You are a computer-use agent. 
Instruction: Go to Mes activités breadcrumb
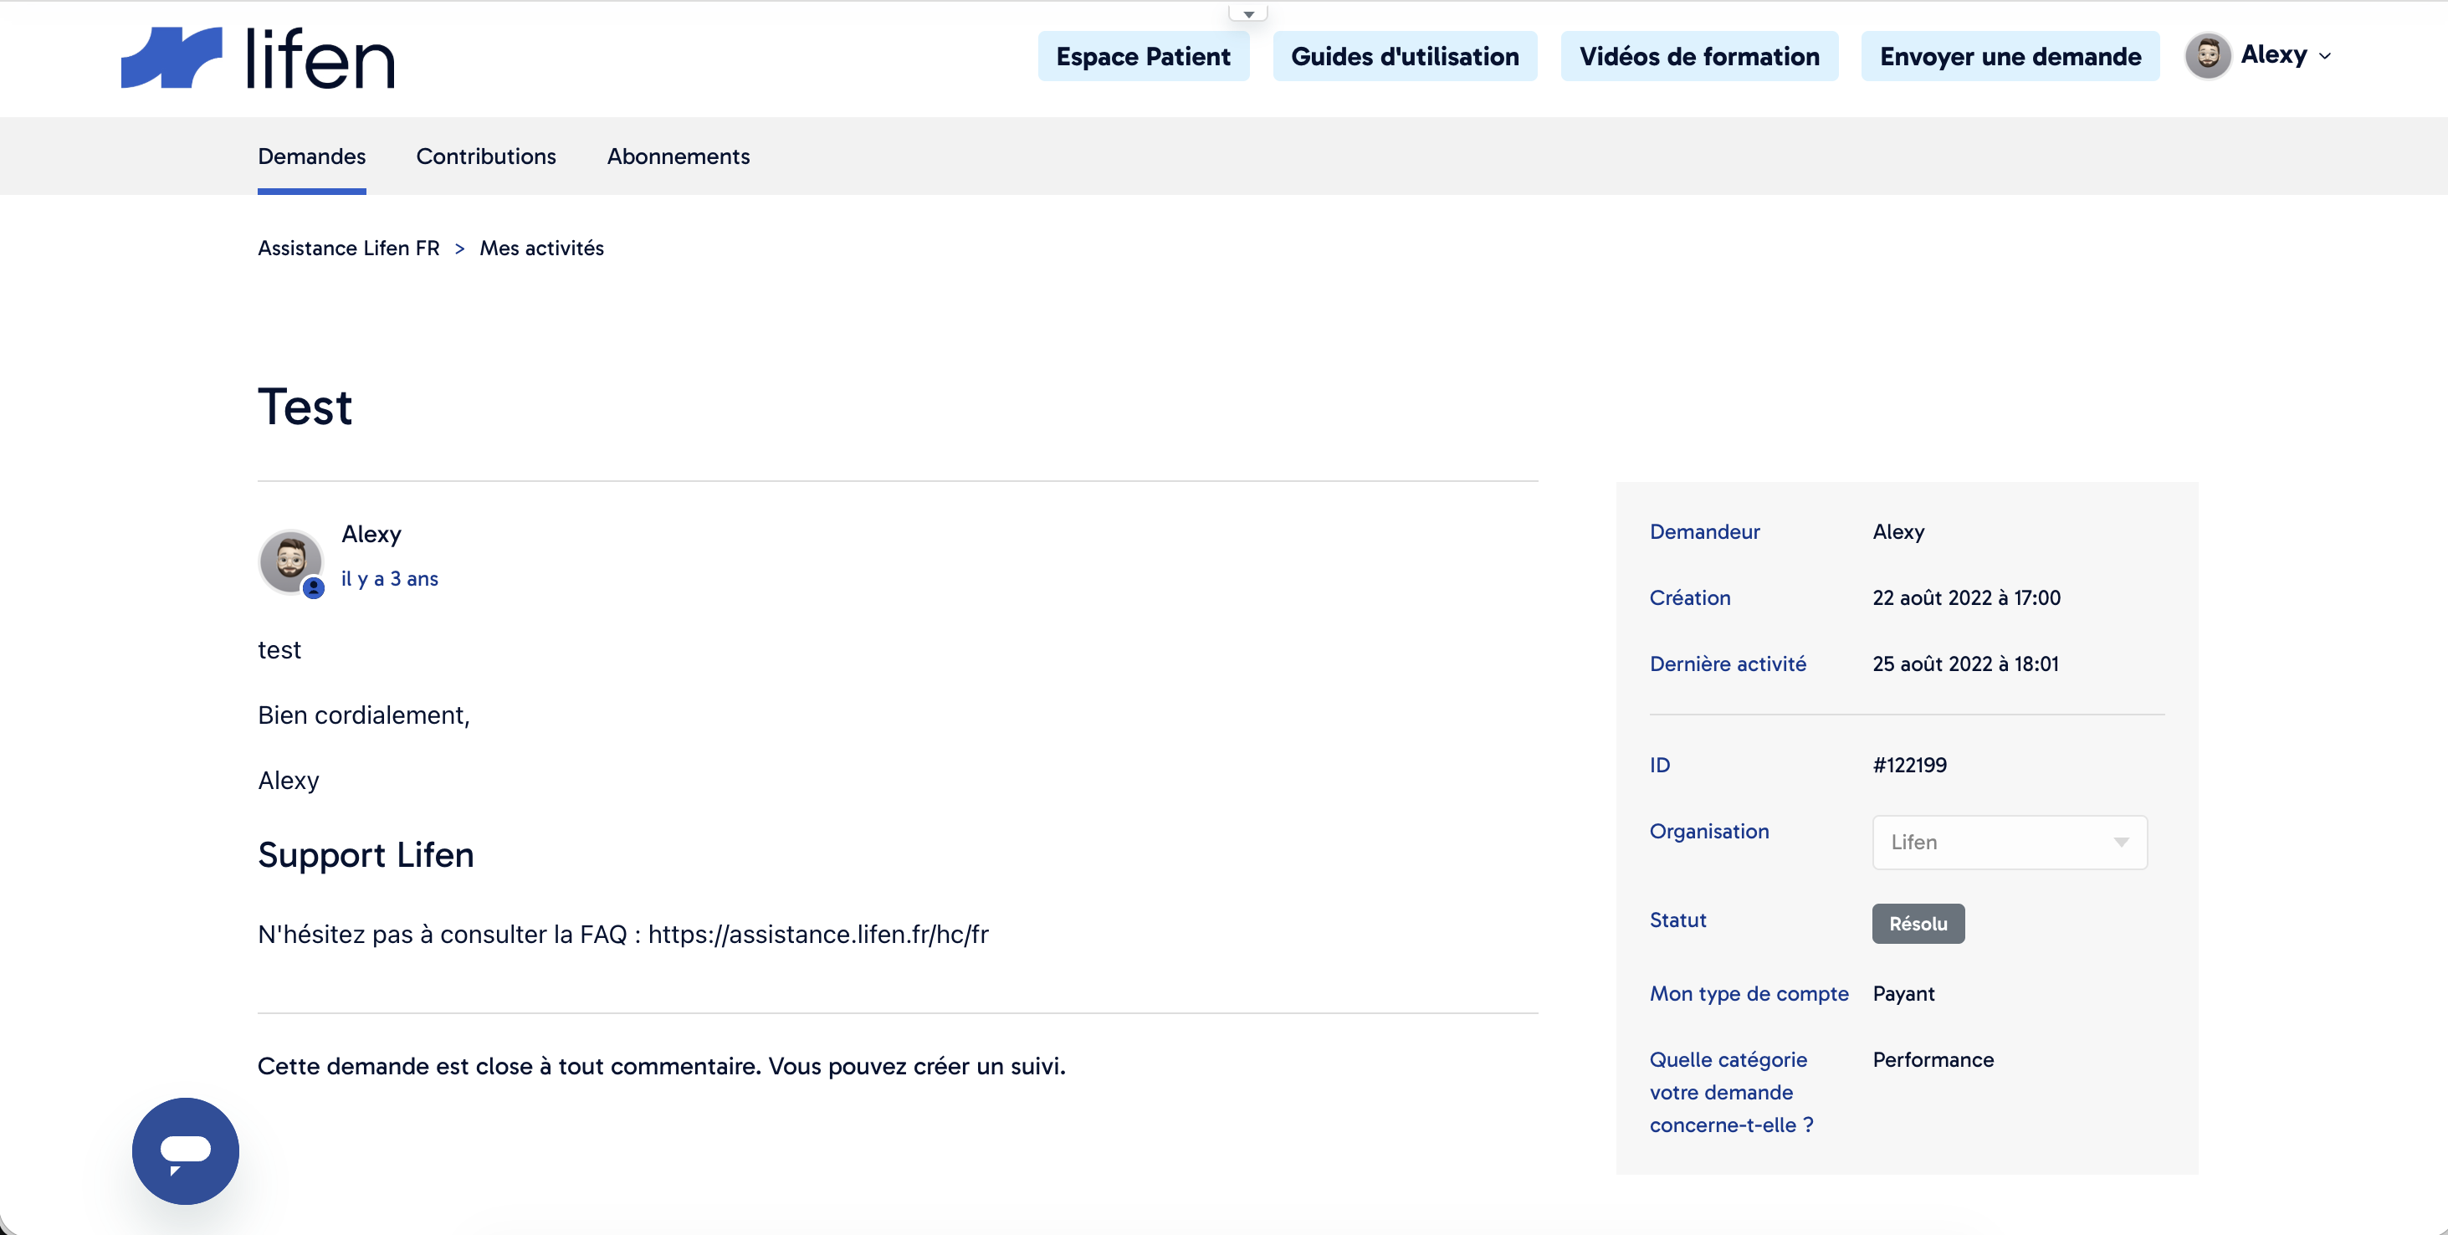[541, 249]
